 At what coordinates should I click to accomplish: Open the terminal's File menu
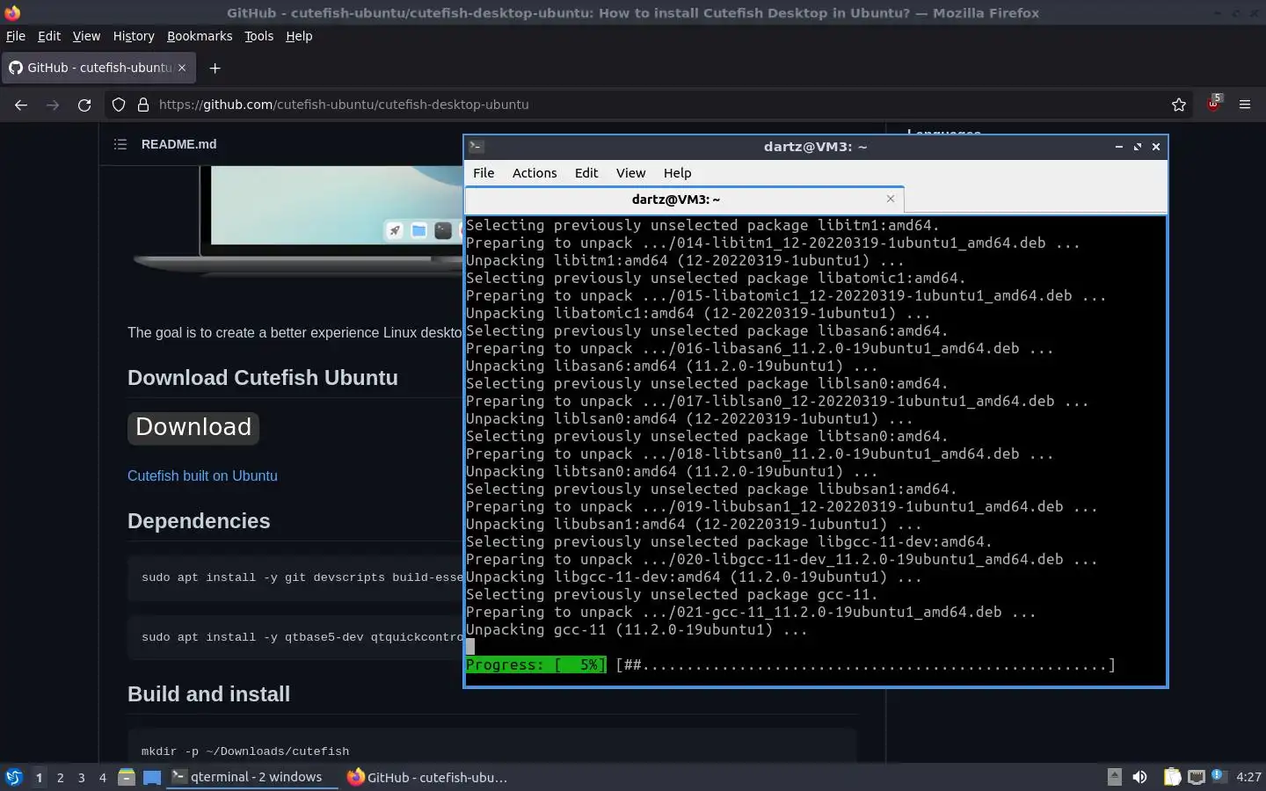pyautogui.click(x=484, y=173)
